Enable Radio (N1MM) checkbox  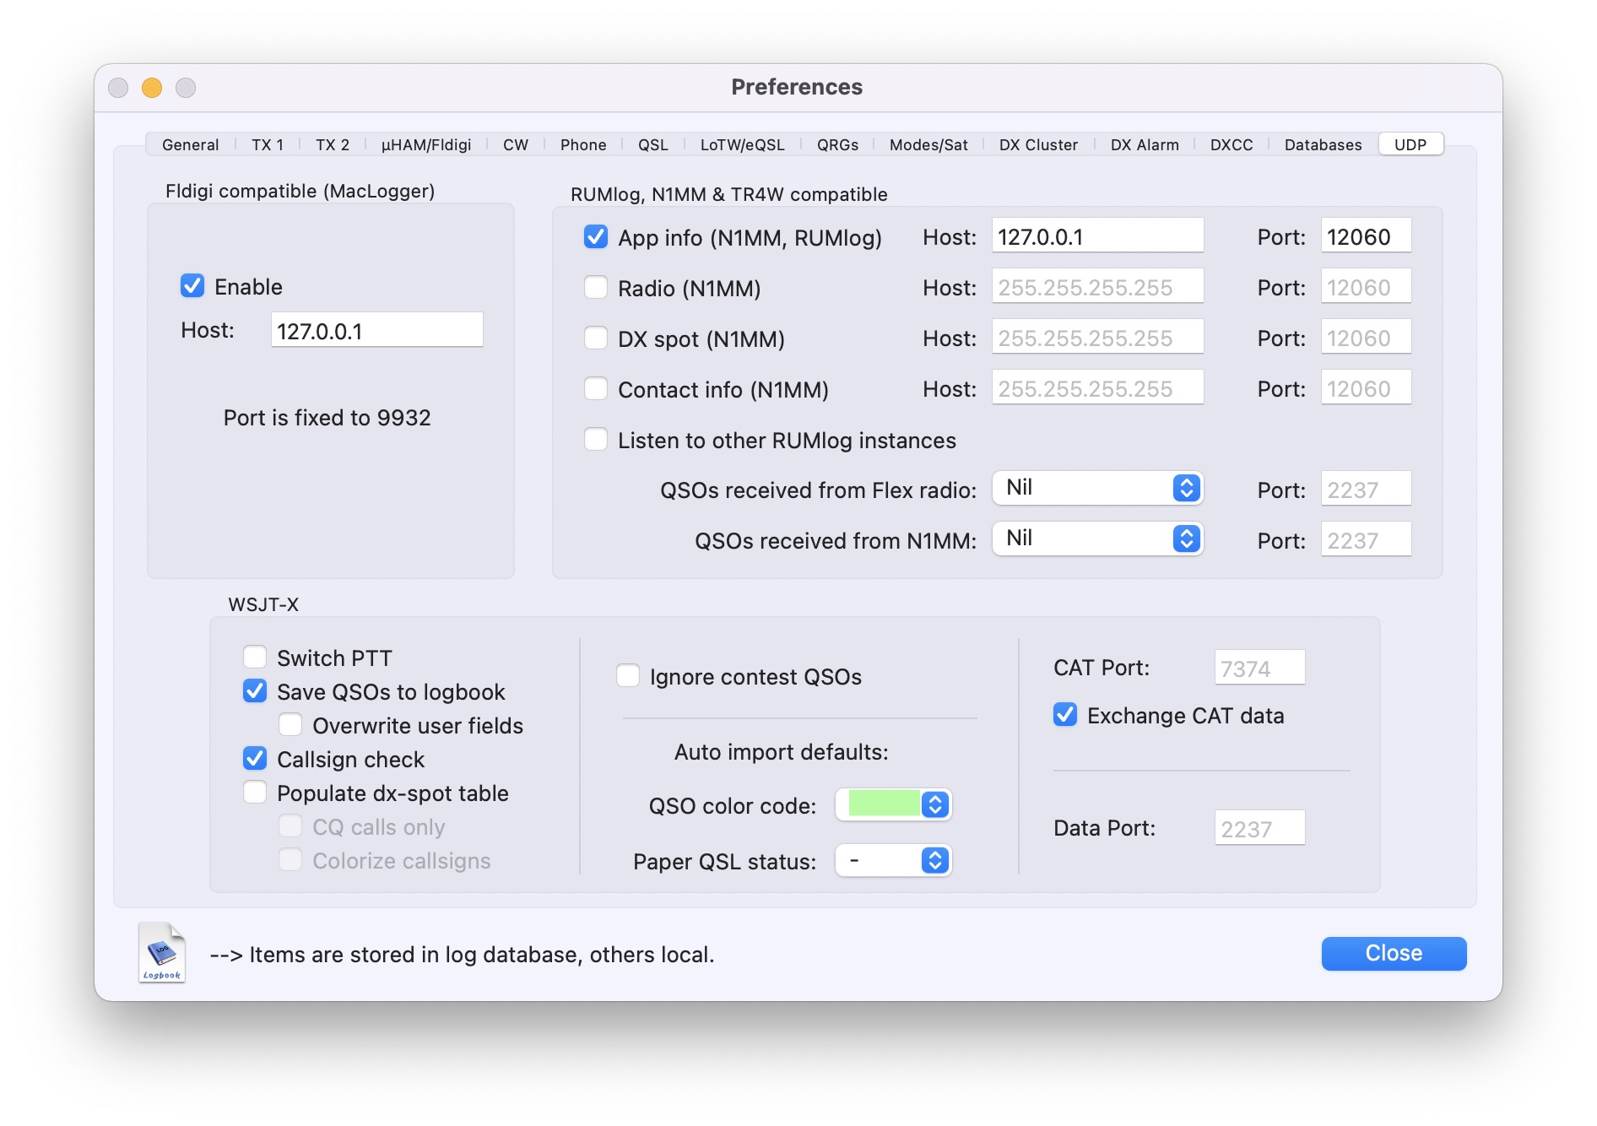(x=596, y=288)
